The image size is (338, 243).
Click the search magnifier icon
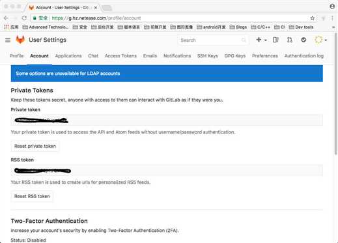(x=244, y=40)
